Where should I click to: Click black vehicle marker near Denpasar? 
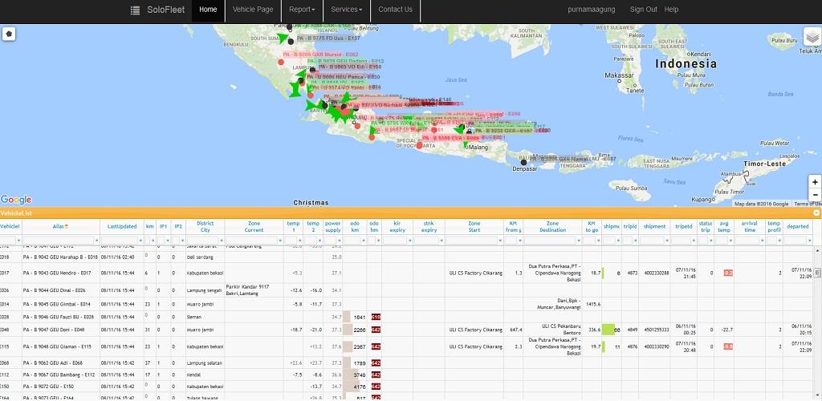point(523,162)
